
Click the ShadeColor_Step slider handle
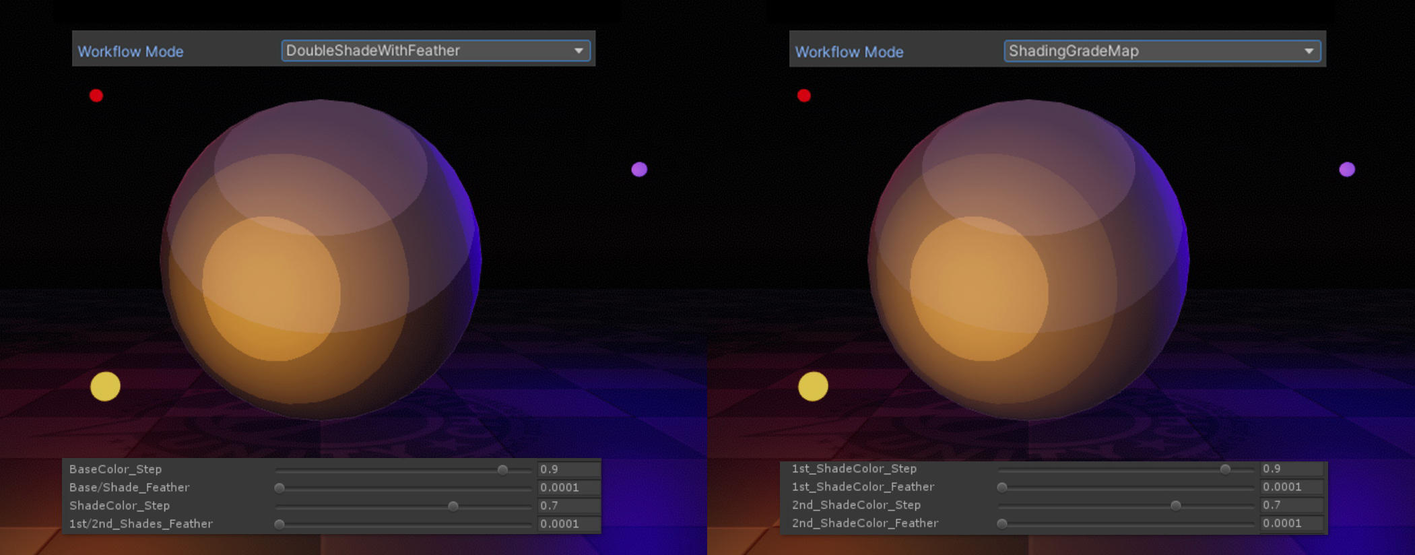pyautogui.click(x=453, y=506)
